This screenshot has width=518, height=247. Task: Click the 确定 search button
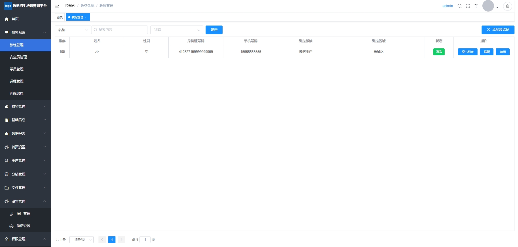[214, 30]
